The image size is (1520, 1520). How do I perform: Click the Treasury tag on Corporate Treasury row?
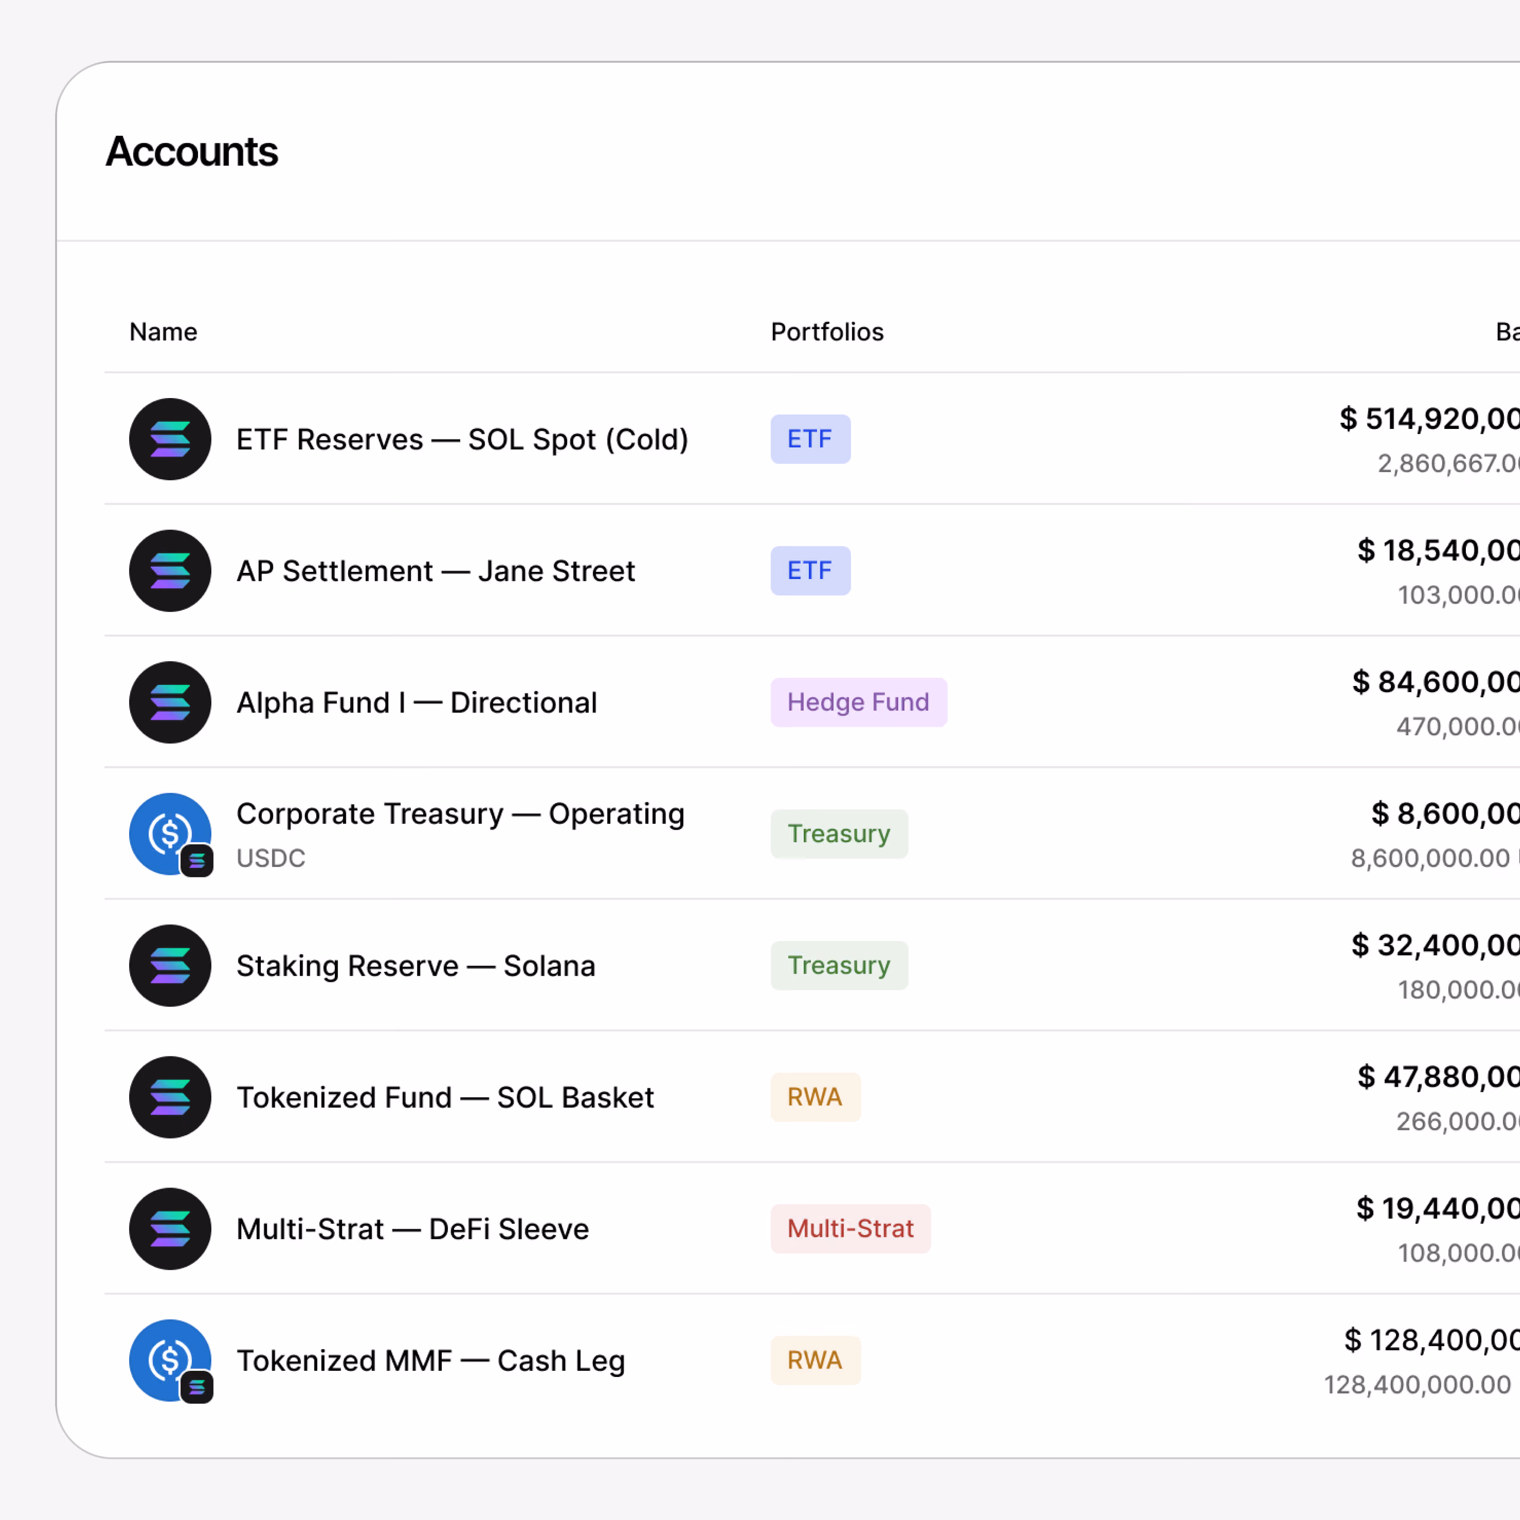point(839,834)
